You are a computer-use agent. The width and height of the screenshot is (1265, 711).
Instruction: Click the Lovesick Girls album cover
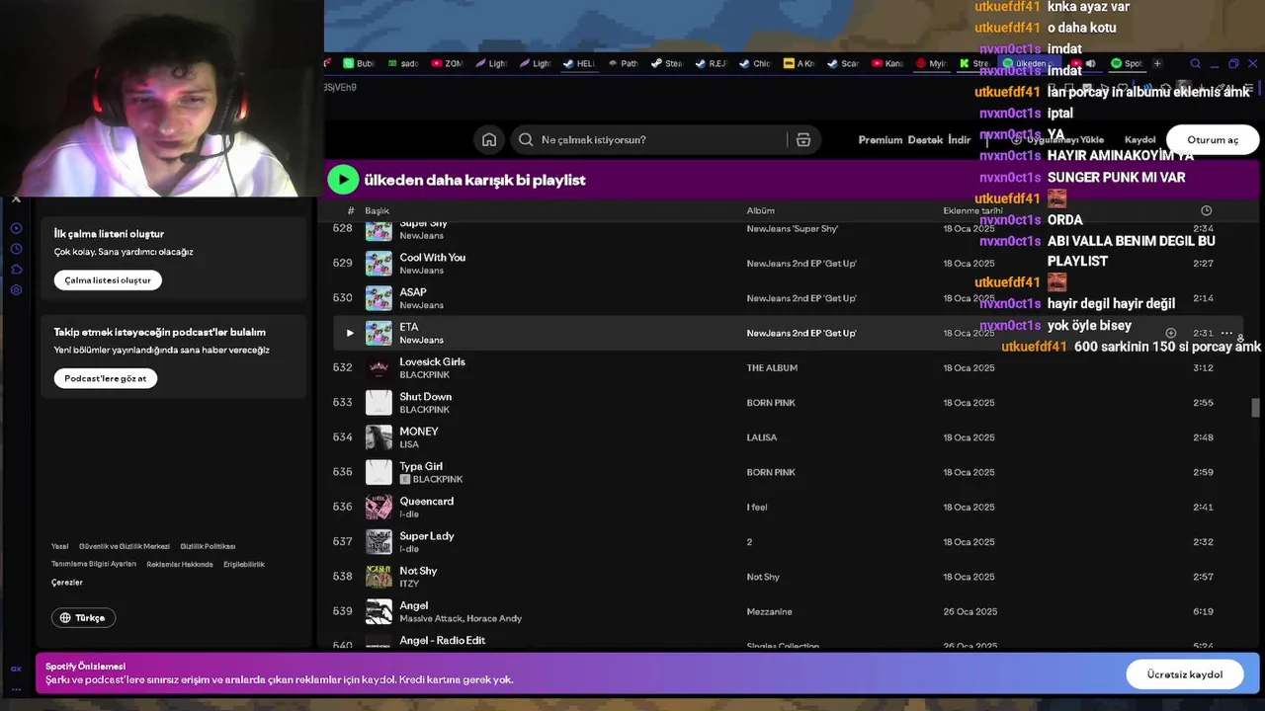(379, 368)
